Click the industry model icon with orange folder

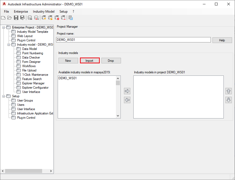click(x=50, y=18)
